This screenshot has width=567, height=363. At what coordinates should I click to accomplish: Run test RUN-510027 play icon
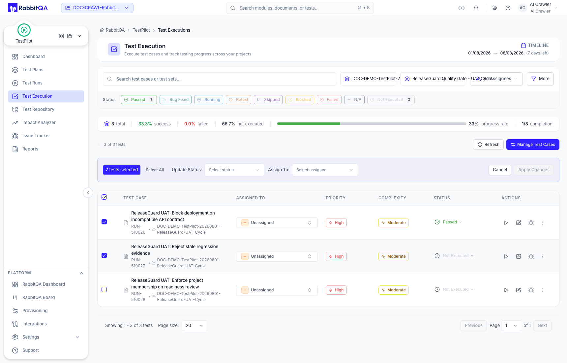coord(506,256)
